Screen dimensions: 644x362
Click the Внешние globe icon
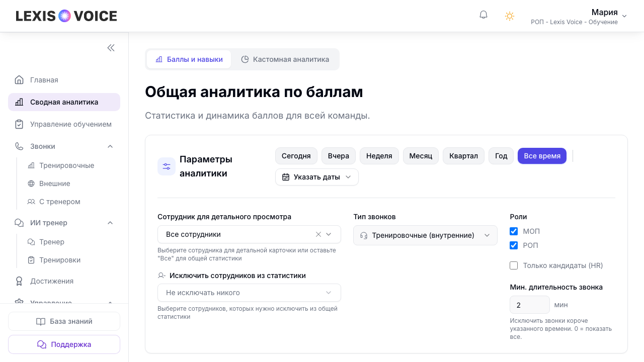pos(31,184)
